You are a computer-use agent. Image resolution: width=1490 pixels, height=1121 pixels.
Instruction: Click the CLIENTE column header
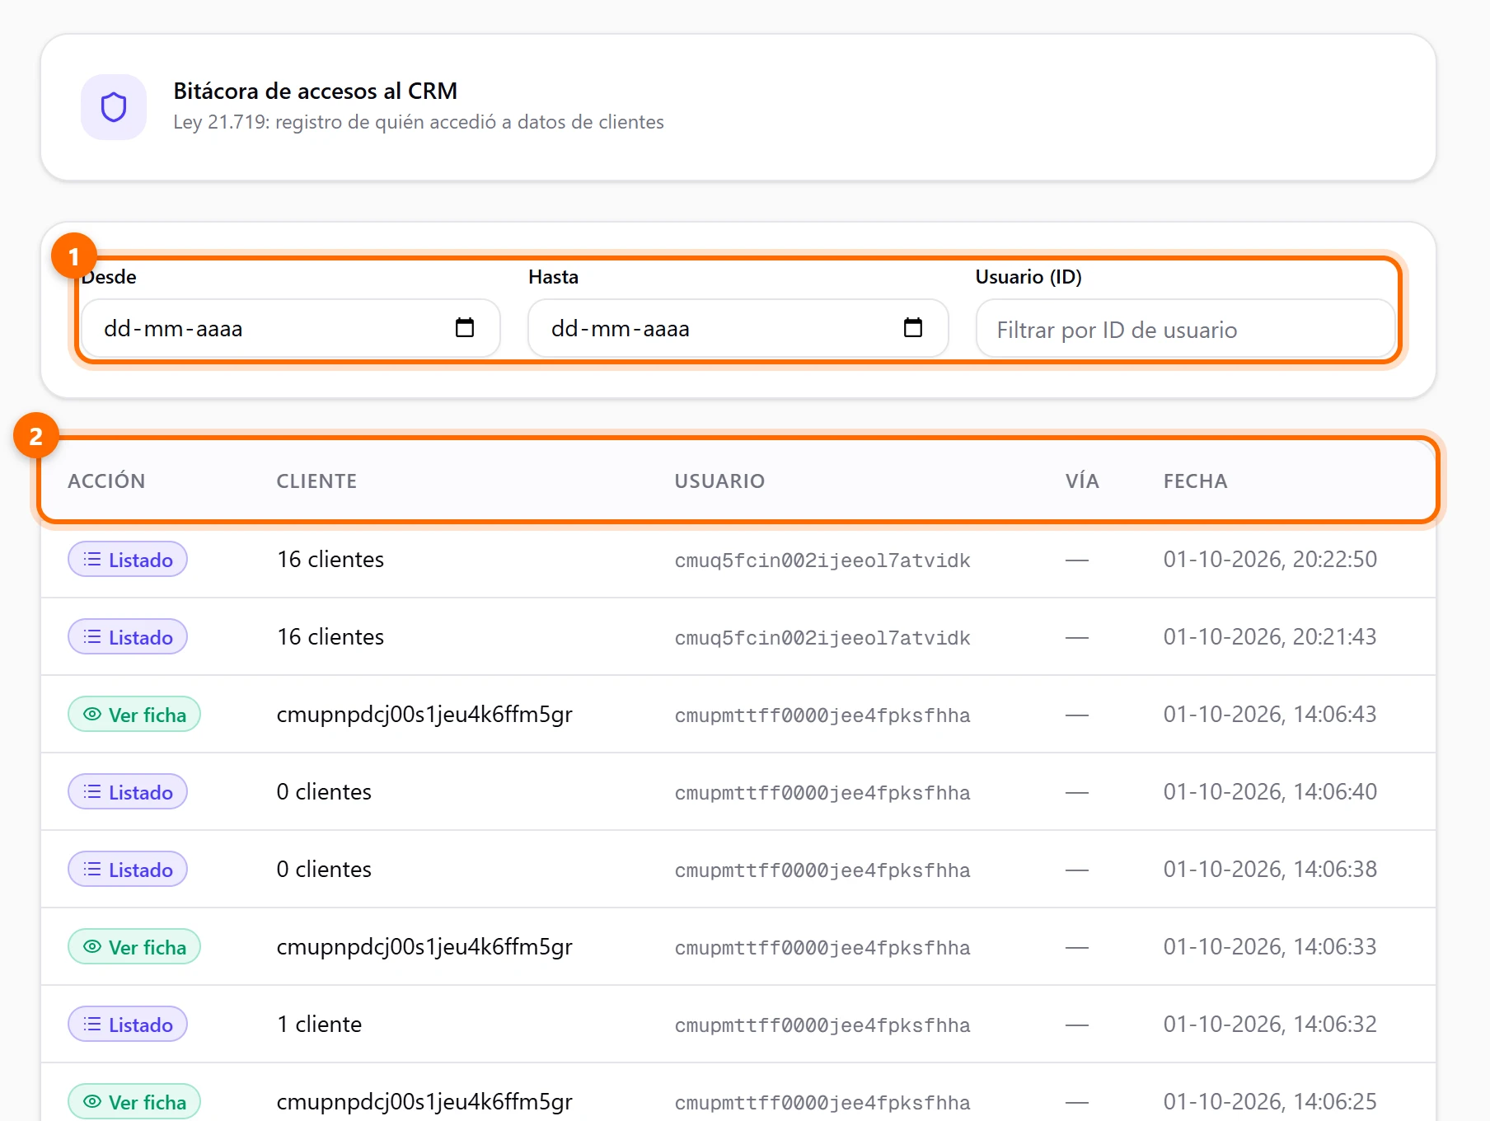click(316, 481)
